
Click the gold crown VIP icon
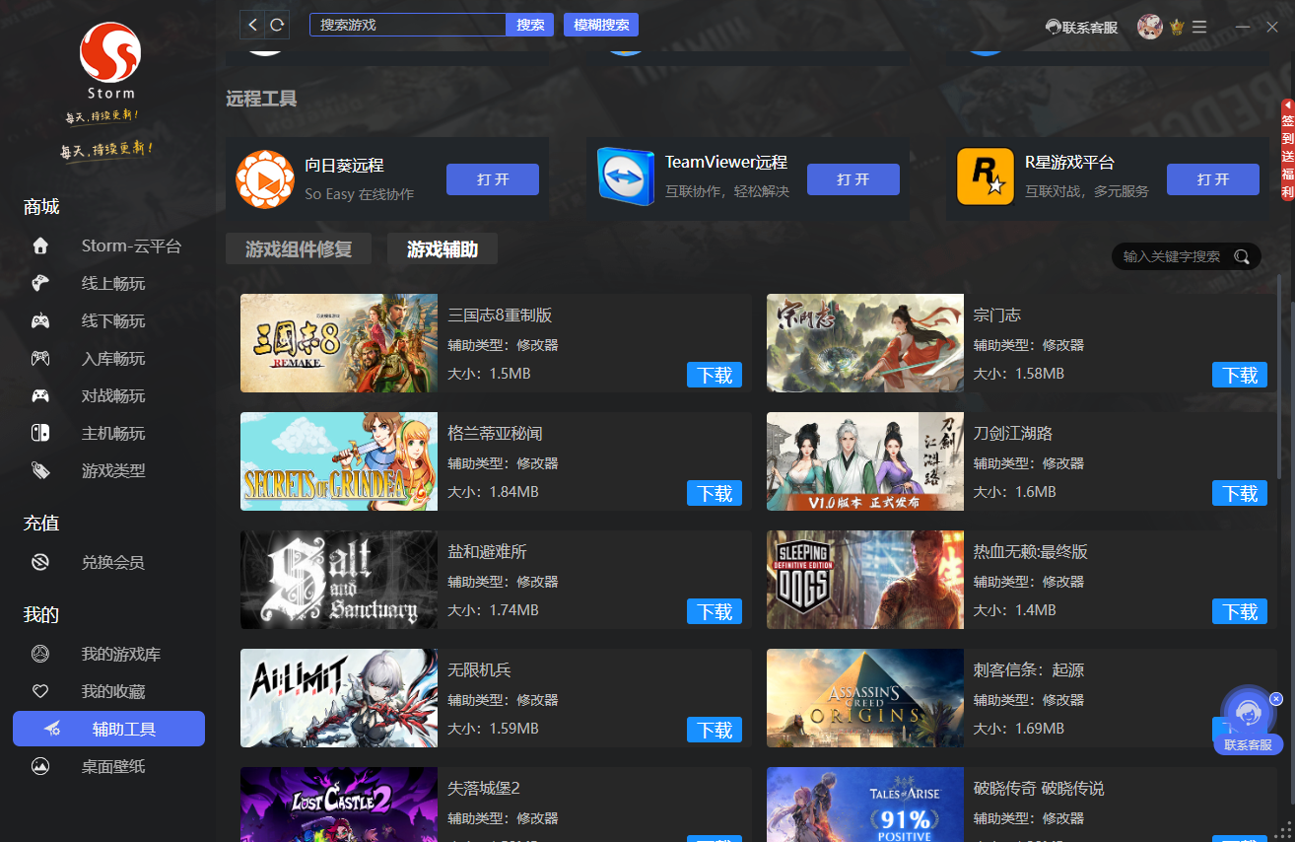[1177, 28]
